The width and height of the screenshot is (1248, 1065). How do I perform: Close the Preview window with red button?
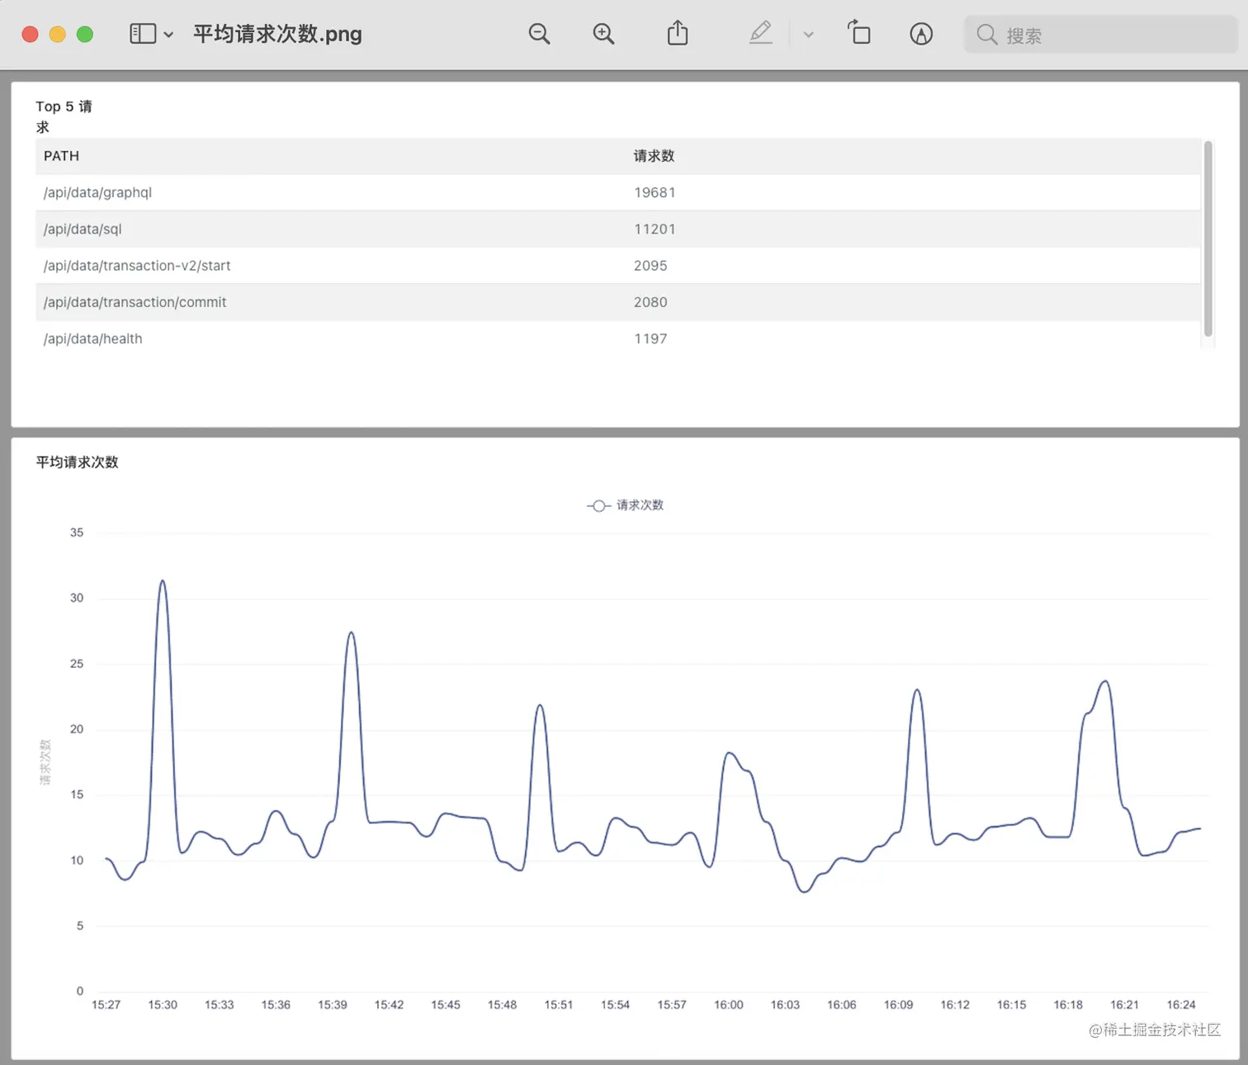coord(31,34)
